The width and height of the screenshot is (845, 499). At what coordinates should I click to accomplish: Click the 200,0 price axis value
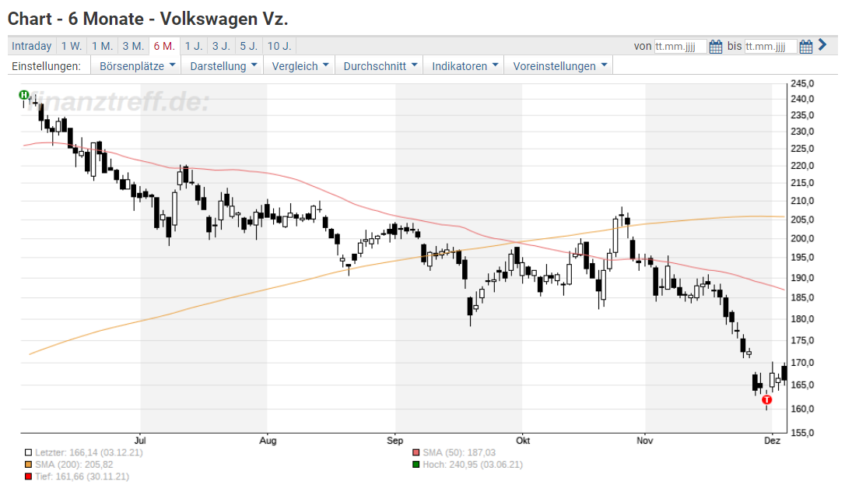pos(802,238)
